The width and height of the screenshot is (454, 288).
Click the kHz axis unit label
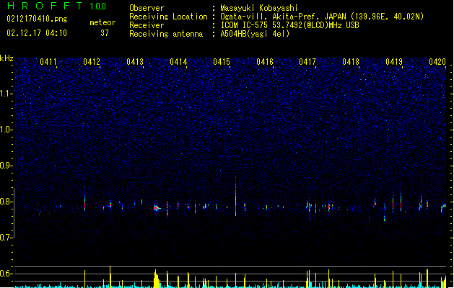pos(6,58)
